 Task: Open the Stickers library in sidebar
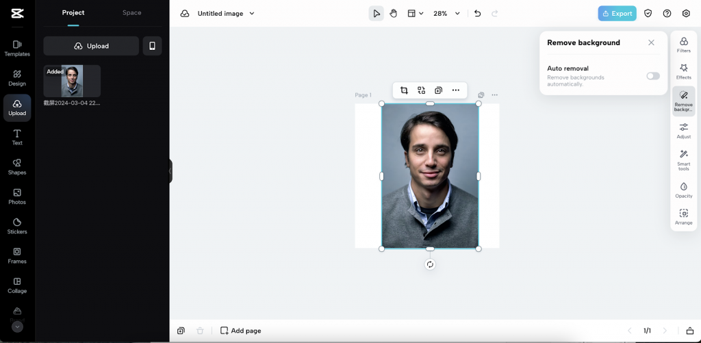click(17, 226)
